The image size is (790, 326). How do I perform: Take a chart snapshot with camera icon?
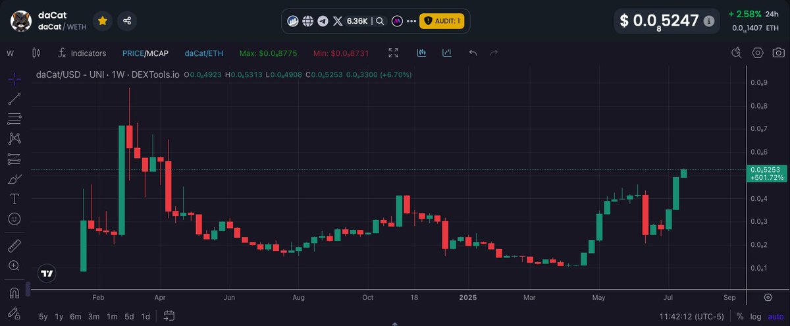[x=779, y=53]
